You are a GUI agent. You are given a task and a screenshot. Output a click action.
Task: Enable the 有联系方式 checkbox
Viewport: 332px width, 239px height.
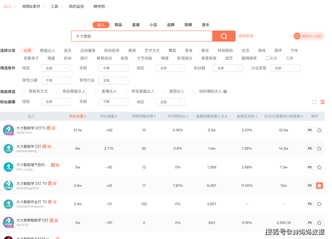pyautogui.click(x=24, y=91)
